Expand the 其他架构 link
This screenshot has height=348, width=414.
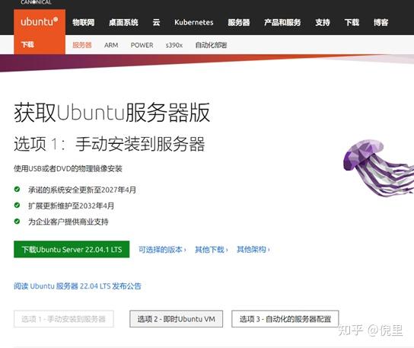point(253,250)
